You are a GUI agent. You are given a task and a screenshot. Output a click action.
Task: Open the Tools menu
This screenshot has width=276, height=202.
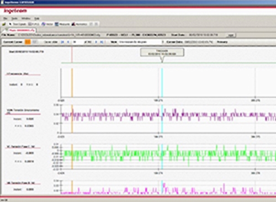14,18
